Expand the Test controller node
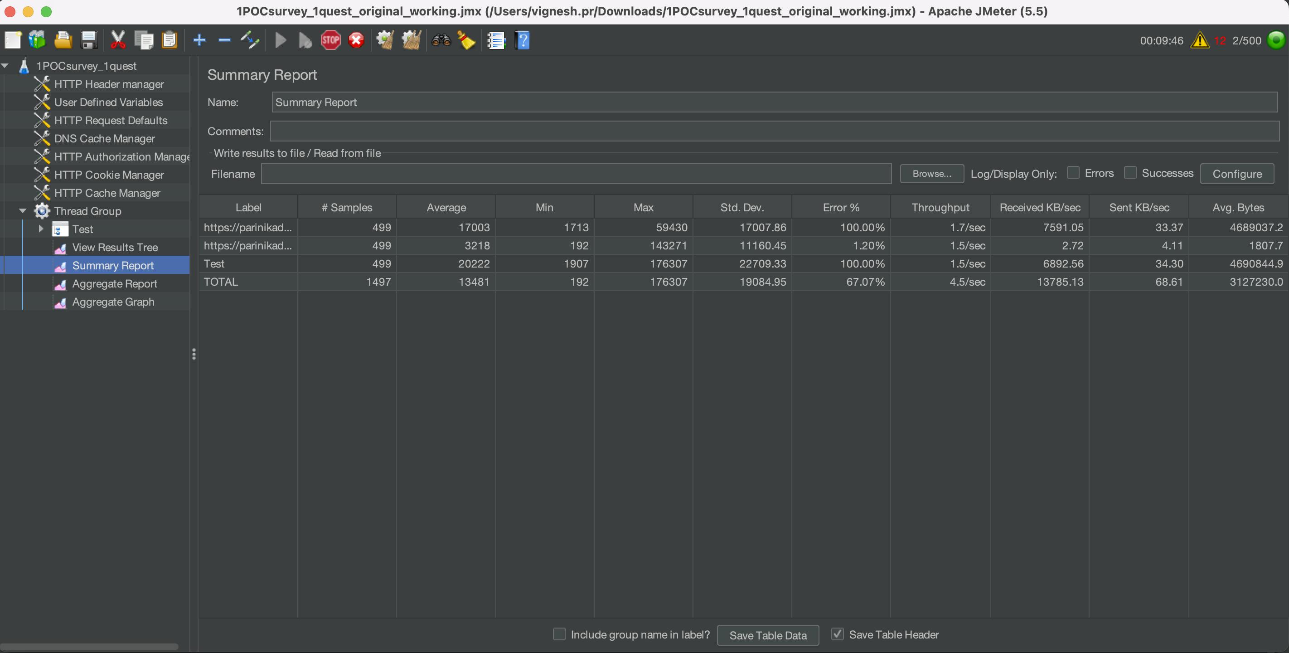Viewport: 1289px width, 653px height. tap(41, 229)
